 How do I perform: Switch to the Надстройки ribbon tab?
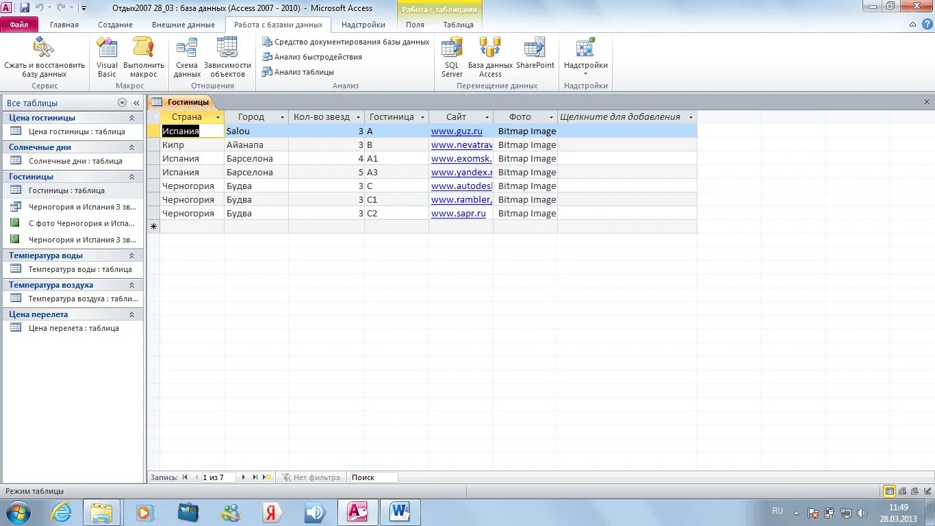[x=363, y=25]
